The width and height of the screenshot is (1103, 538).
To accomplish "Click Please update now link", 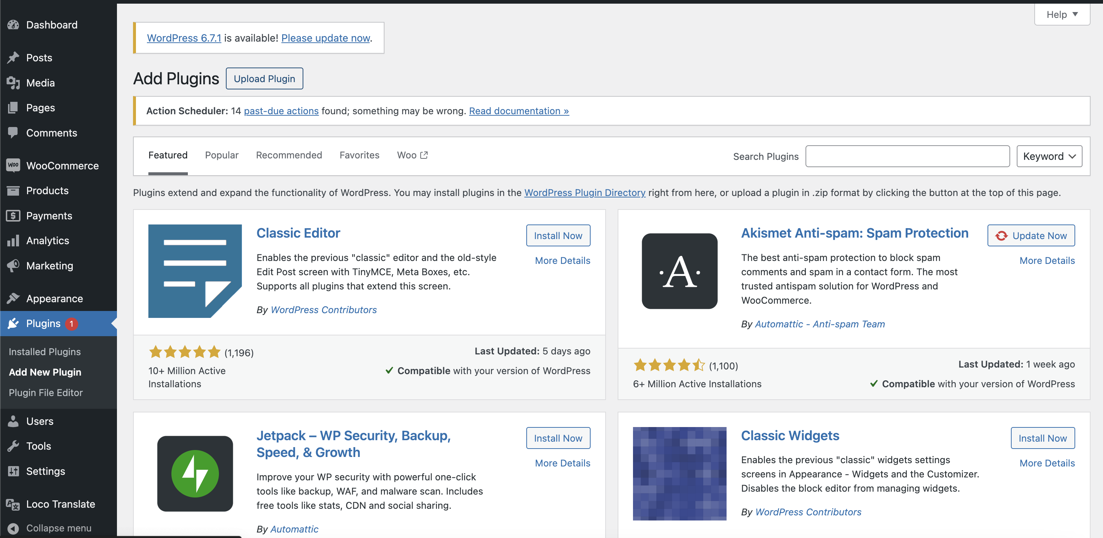I will tap(325, 38).
